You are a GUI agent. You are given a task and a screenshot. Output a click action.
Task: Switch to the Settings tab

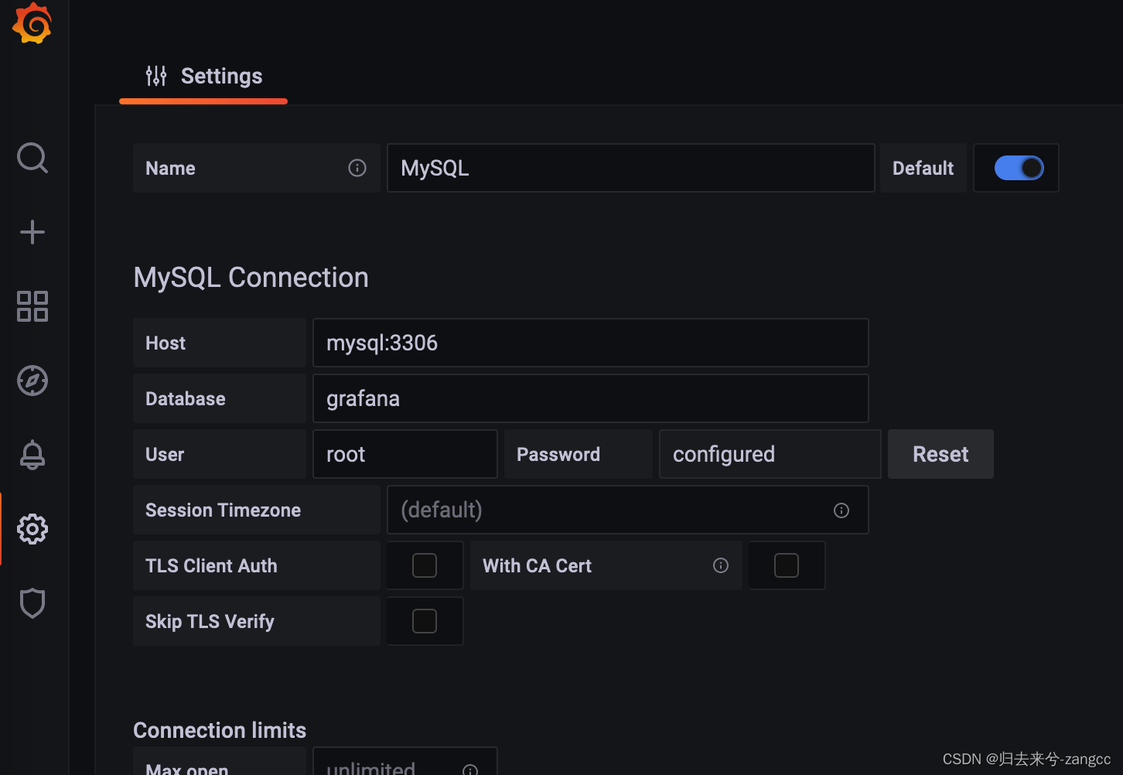pos(203,76)
